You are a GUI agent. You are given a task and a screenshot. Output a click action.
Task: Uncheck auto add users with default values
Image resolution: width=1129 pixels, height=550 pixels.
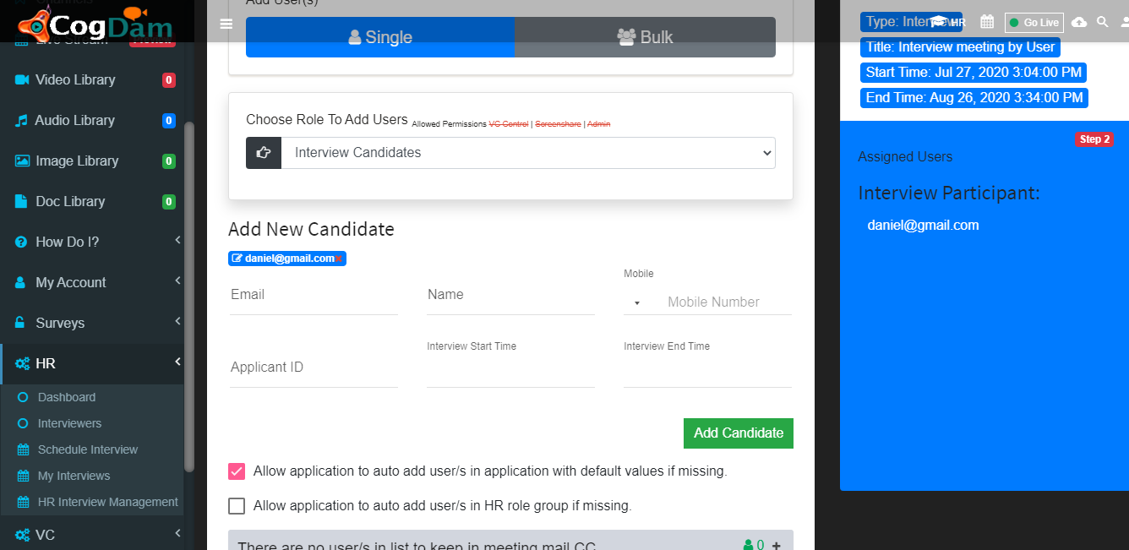[237, 471]
